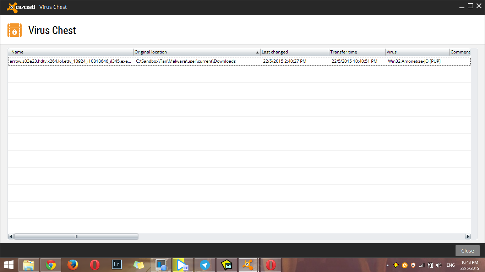
Task: Open File Explorer from the taskbar
Action: 29,265
